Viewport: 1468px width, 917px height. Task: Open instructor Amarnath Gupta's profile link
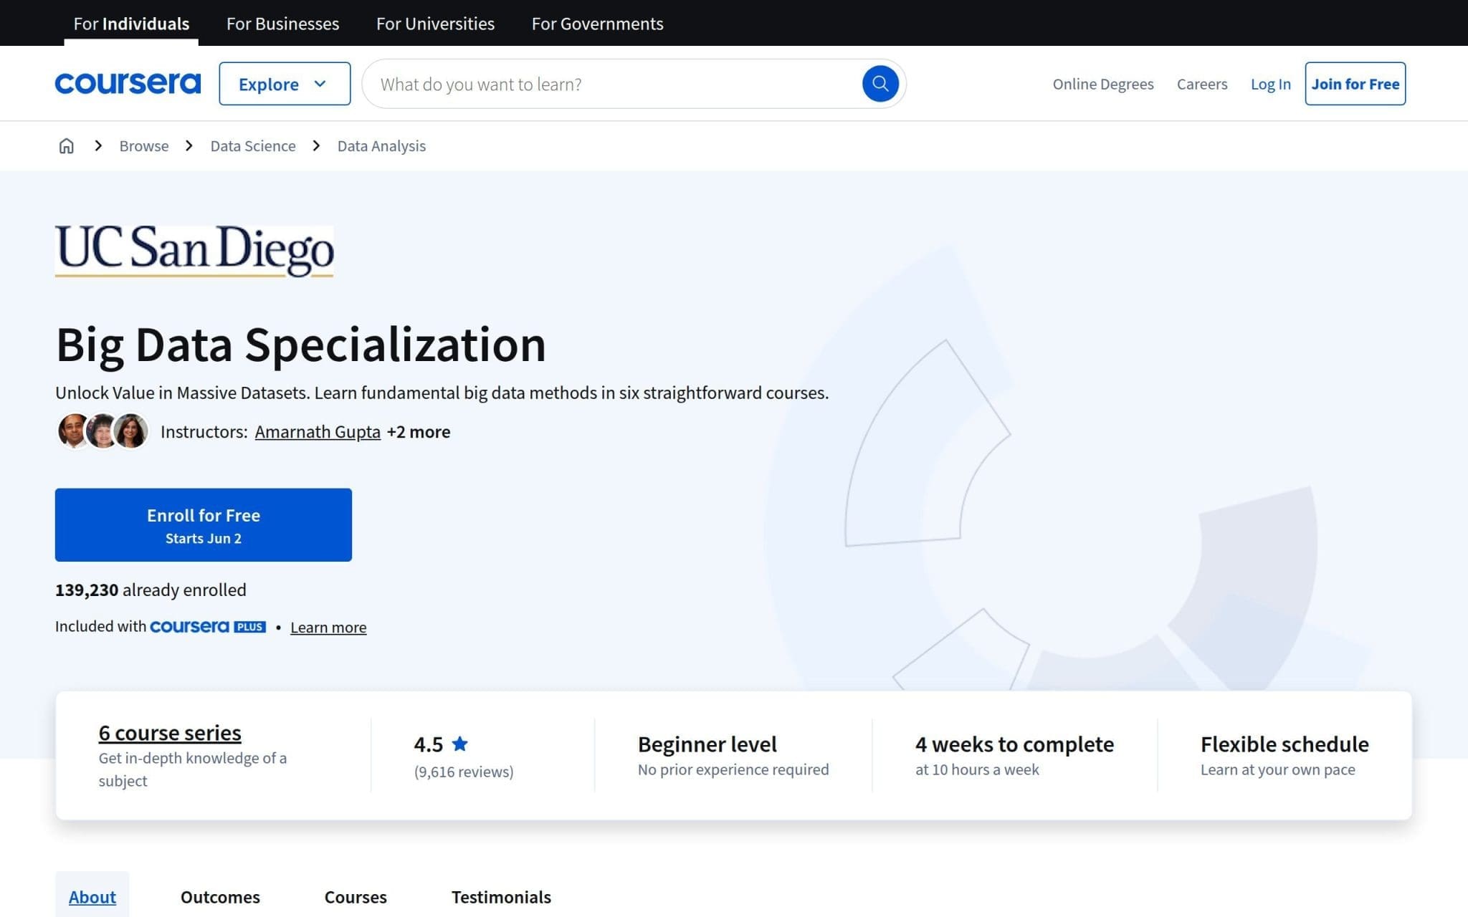coord(318,431)
